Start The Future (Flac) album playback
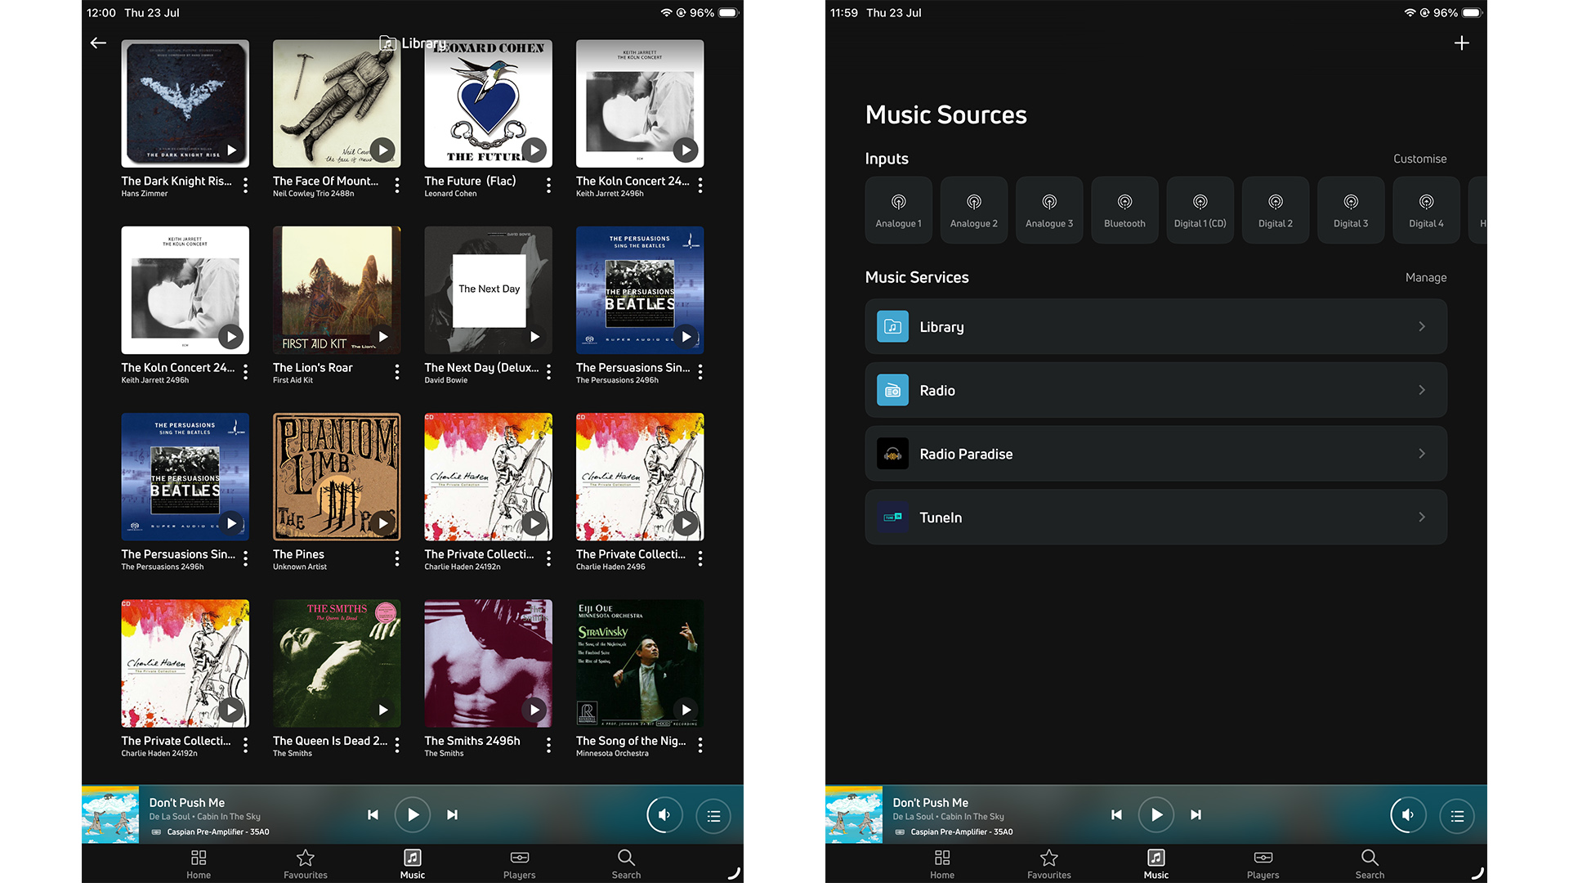 534,150
